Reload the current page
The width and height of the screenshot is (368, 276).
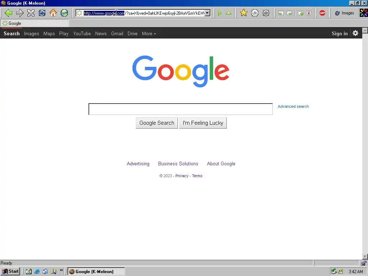coord(42,13)
